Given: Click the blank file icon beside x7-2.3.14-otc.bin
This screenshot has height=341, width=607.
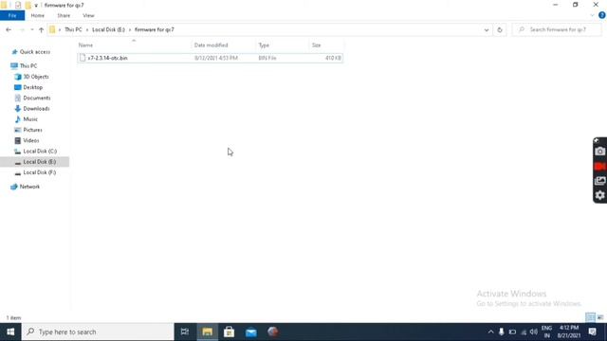Looking at the screenshot, I should point(83,58).
